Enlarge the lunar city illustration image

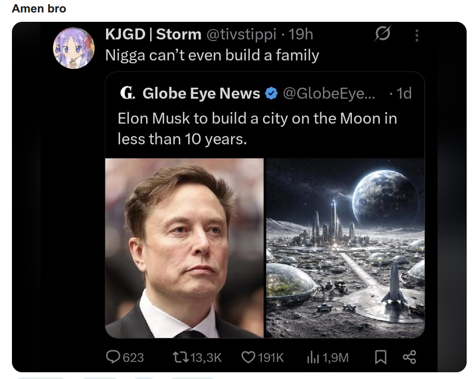345,248
